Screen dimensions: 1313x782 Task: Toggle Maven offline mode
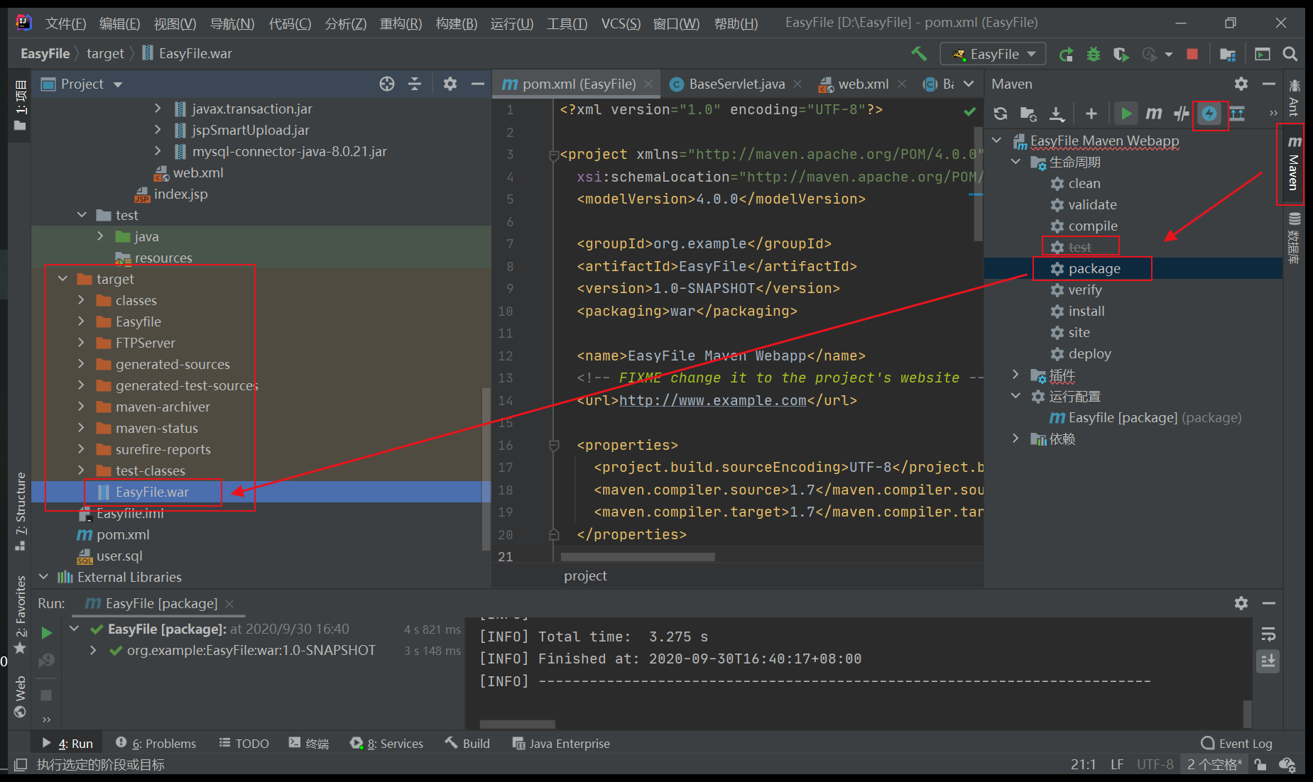point(1182,114)
